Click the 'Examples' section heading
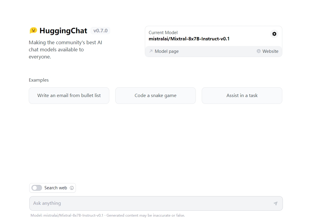Screen dimensions: 314x219 (x=39, y=80)
